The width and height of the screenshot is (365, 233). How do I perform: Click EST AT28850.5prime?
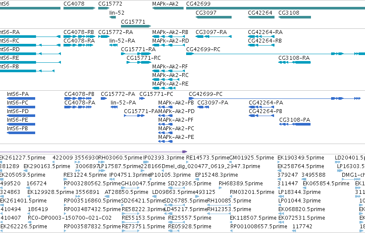[127, 193]
